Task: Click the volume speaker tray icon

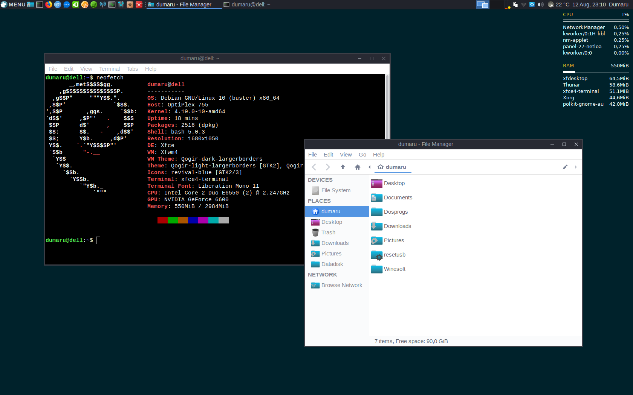Action: click(540, 5)
